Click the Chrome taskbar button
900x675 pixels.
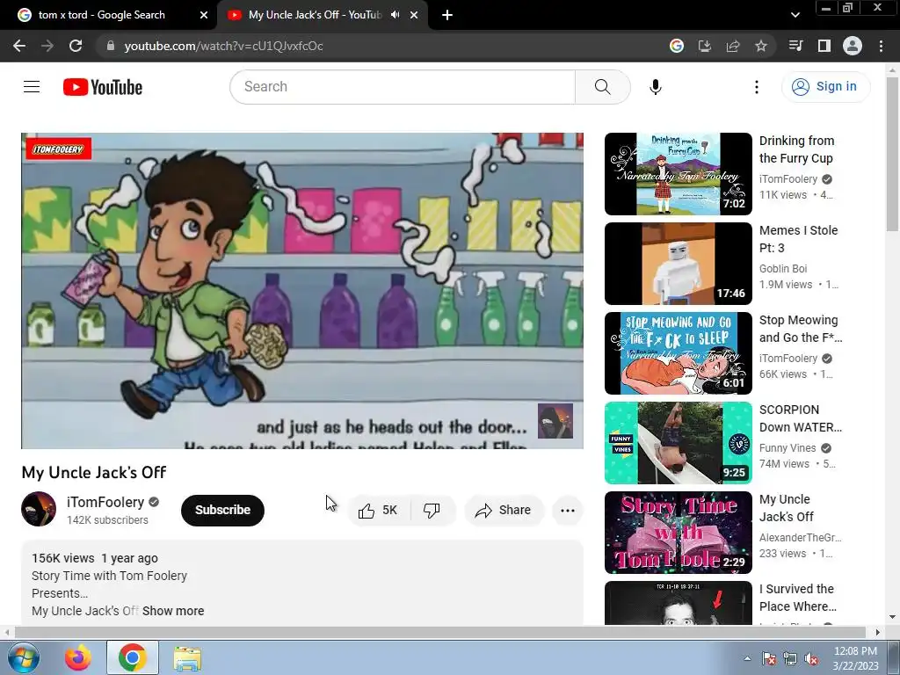(x=132, y=657)
